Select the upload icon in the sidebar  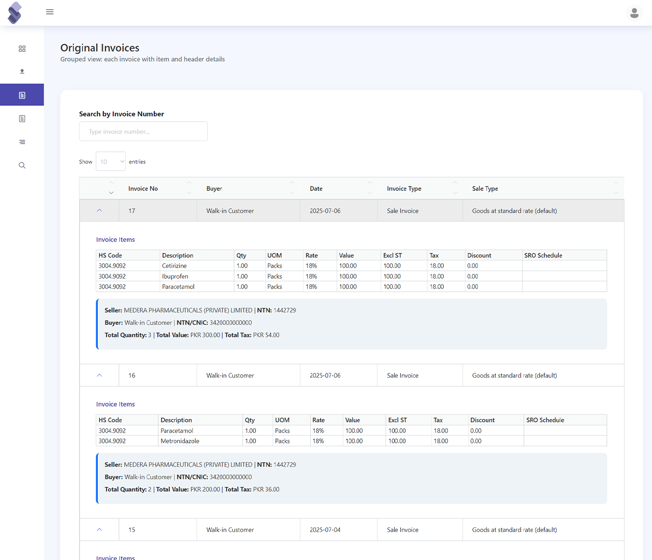[x=22, y=71]
